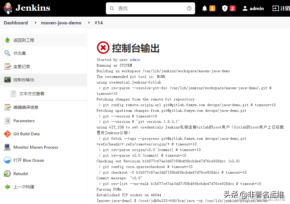The height and width of the screenshot is (204, 290).
Task: Select the Git Build Data icon
Action: pyautogui.click(x=7, y=134)
